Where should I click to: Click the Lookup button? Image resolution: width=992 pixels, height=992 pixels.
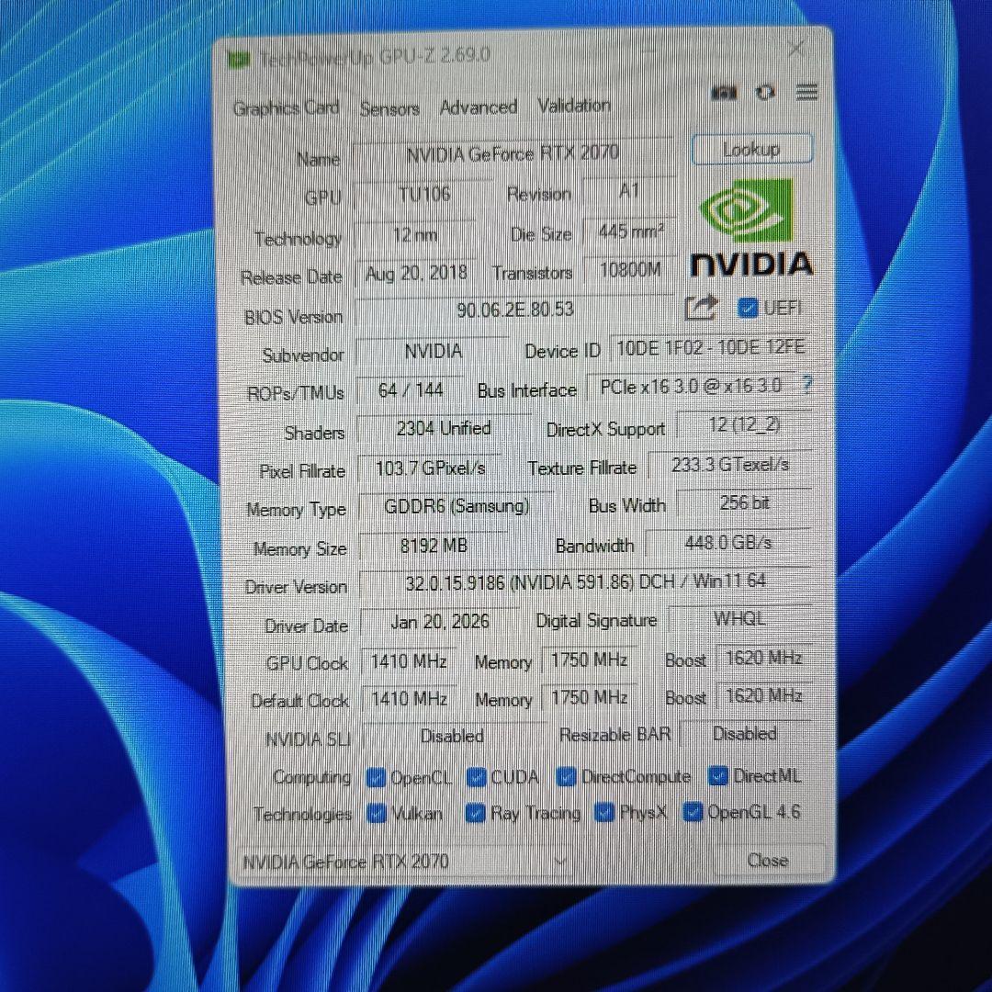pyautogui.click(x=751, y=150)
